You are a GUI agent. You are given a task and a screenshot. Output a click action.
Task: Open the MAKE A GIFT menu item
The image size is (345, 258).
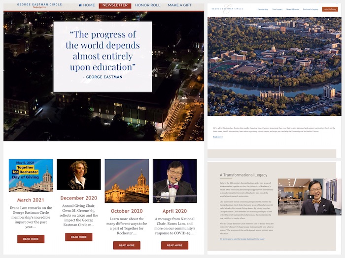[179, 5]
